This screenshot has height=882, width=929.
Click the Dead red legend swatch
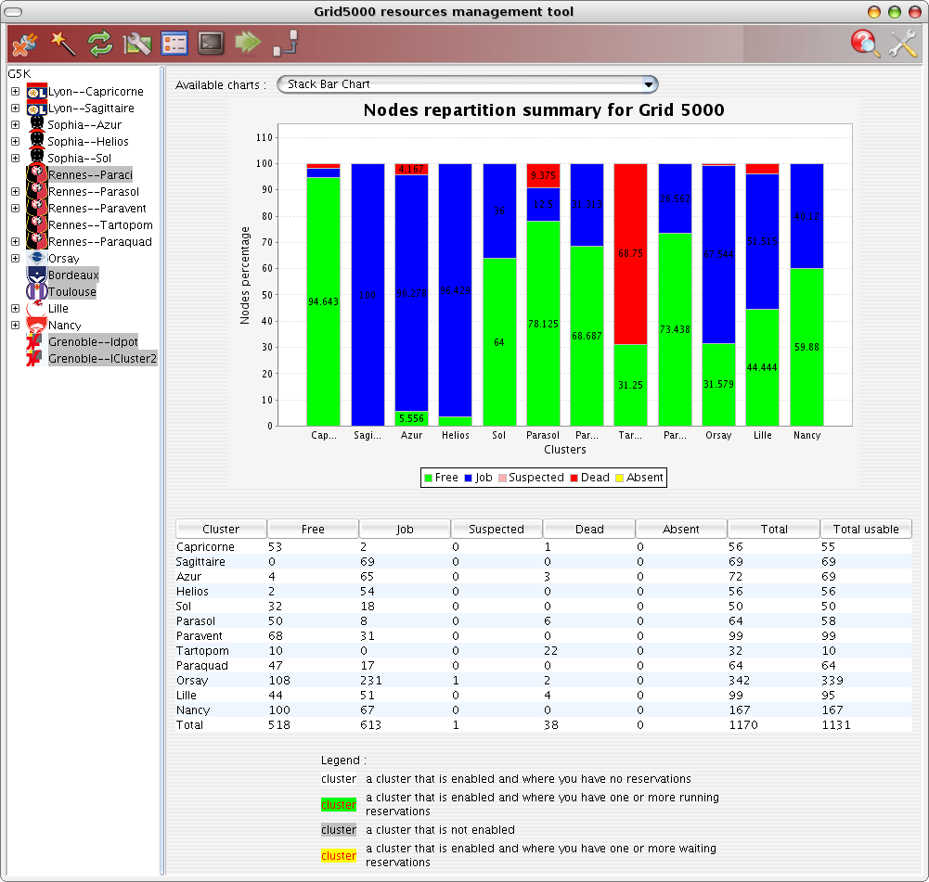pos(574,478)
